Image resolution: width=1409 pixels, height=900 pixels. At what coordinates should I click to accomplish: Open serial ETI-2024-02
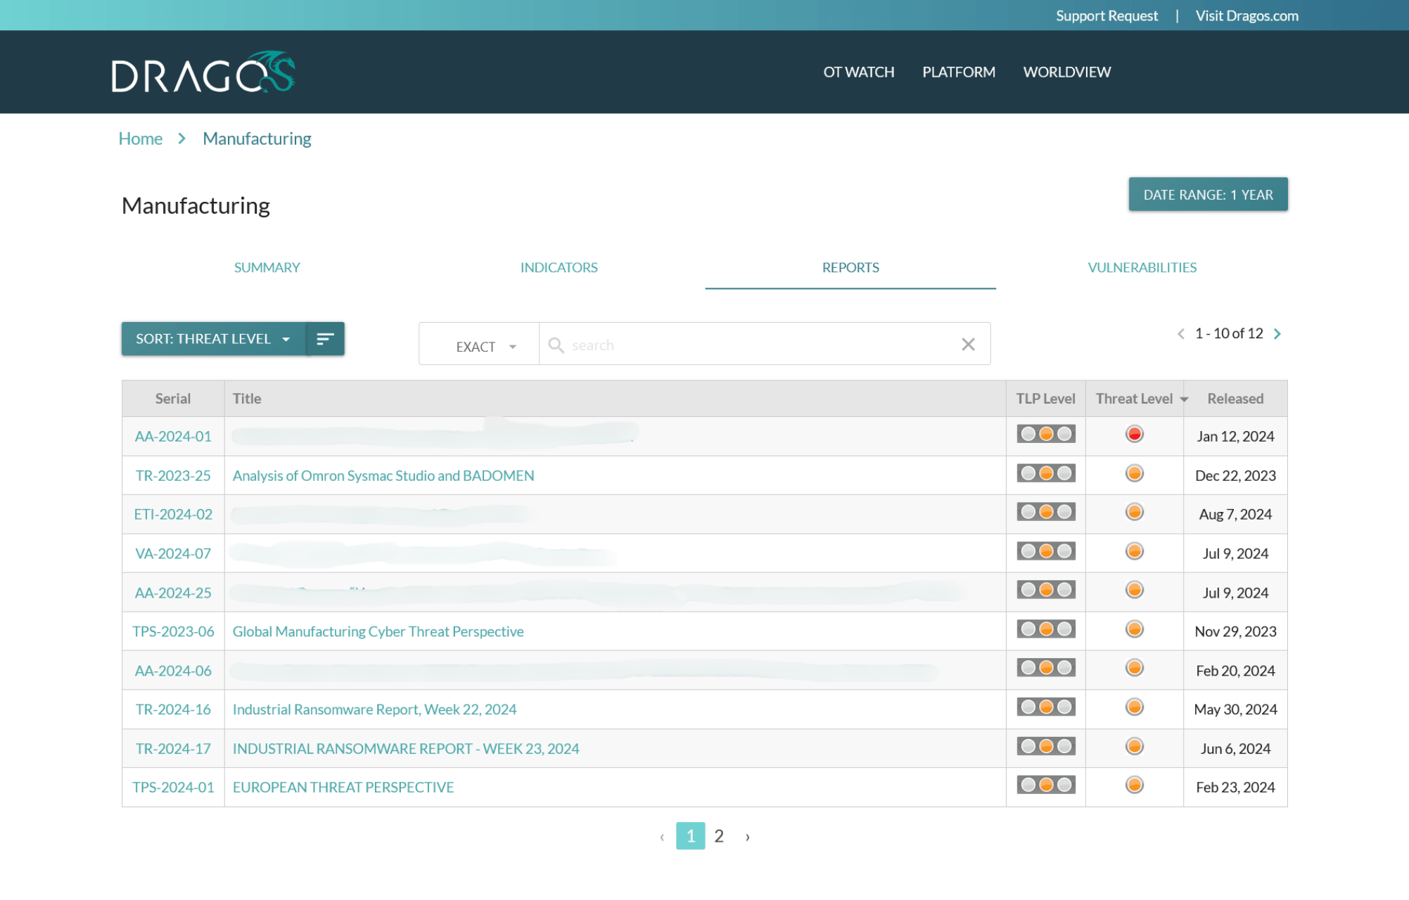point(173,514)
